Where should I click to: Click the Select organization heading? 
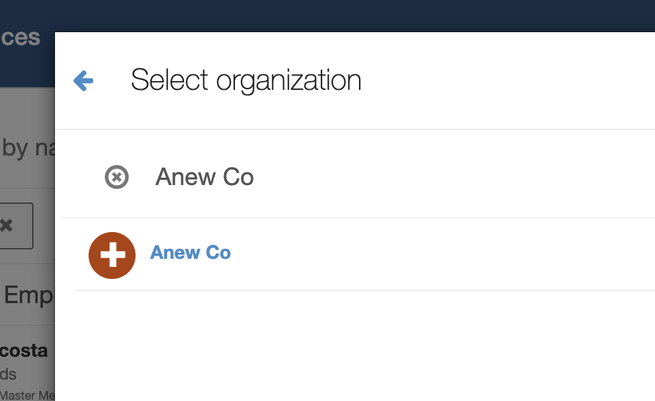click(246, 80)
